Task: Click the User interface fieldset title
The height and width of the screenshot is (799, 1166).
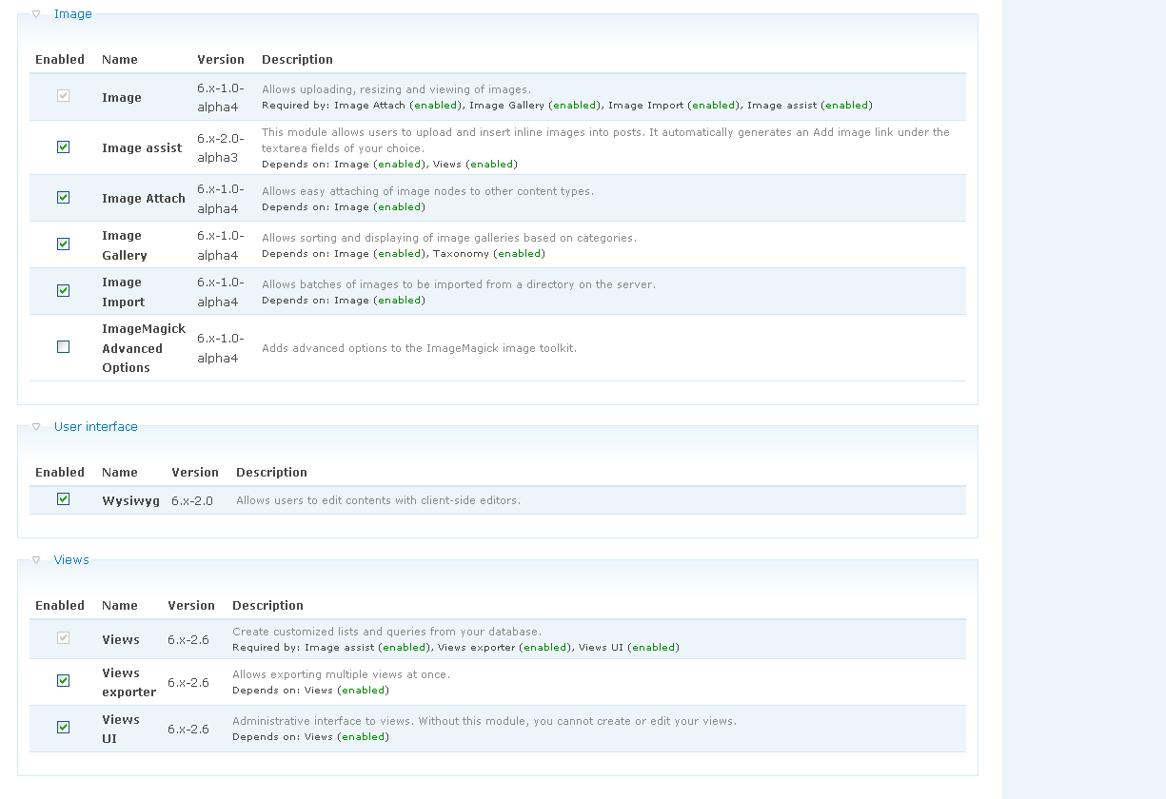Action: click(x=96, y=427)
